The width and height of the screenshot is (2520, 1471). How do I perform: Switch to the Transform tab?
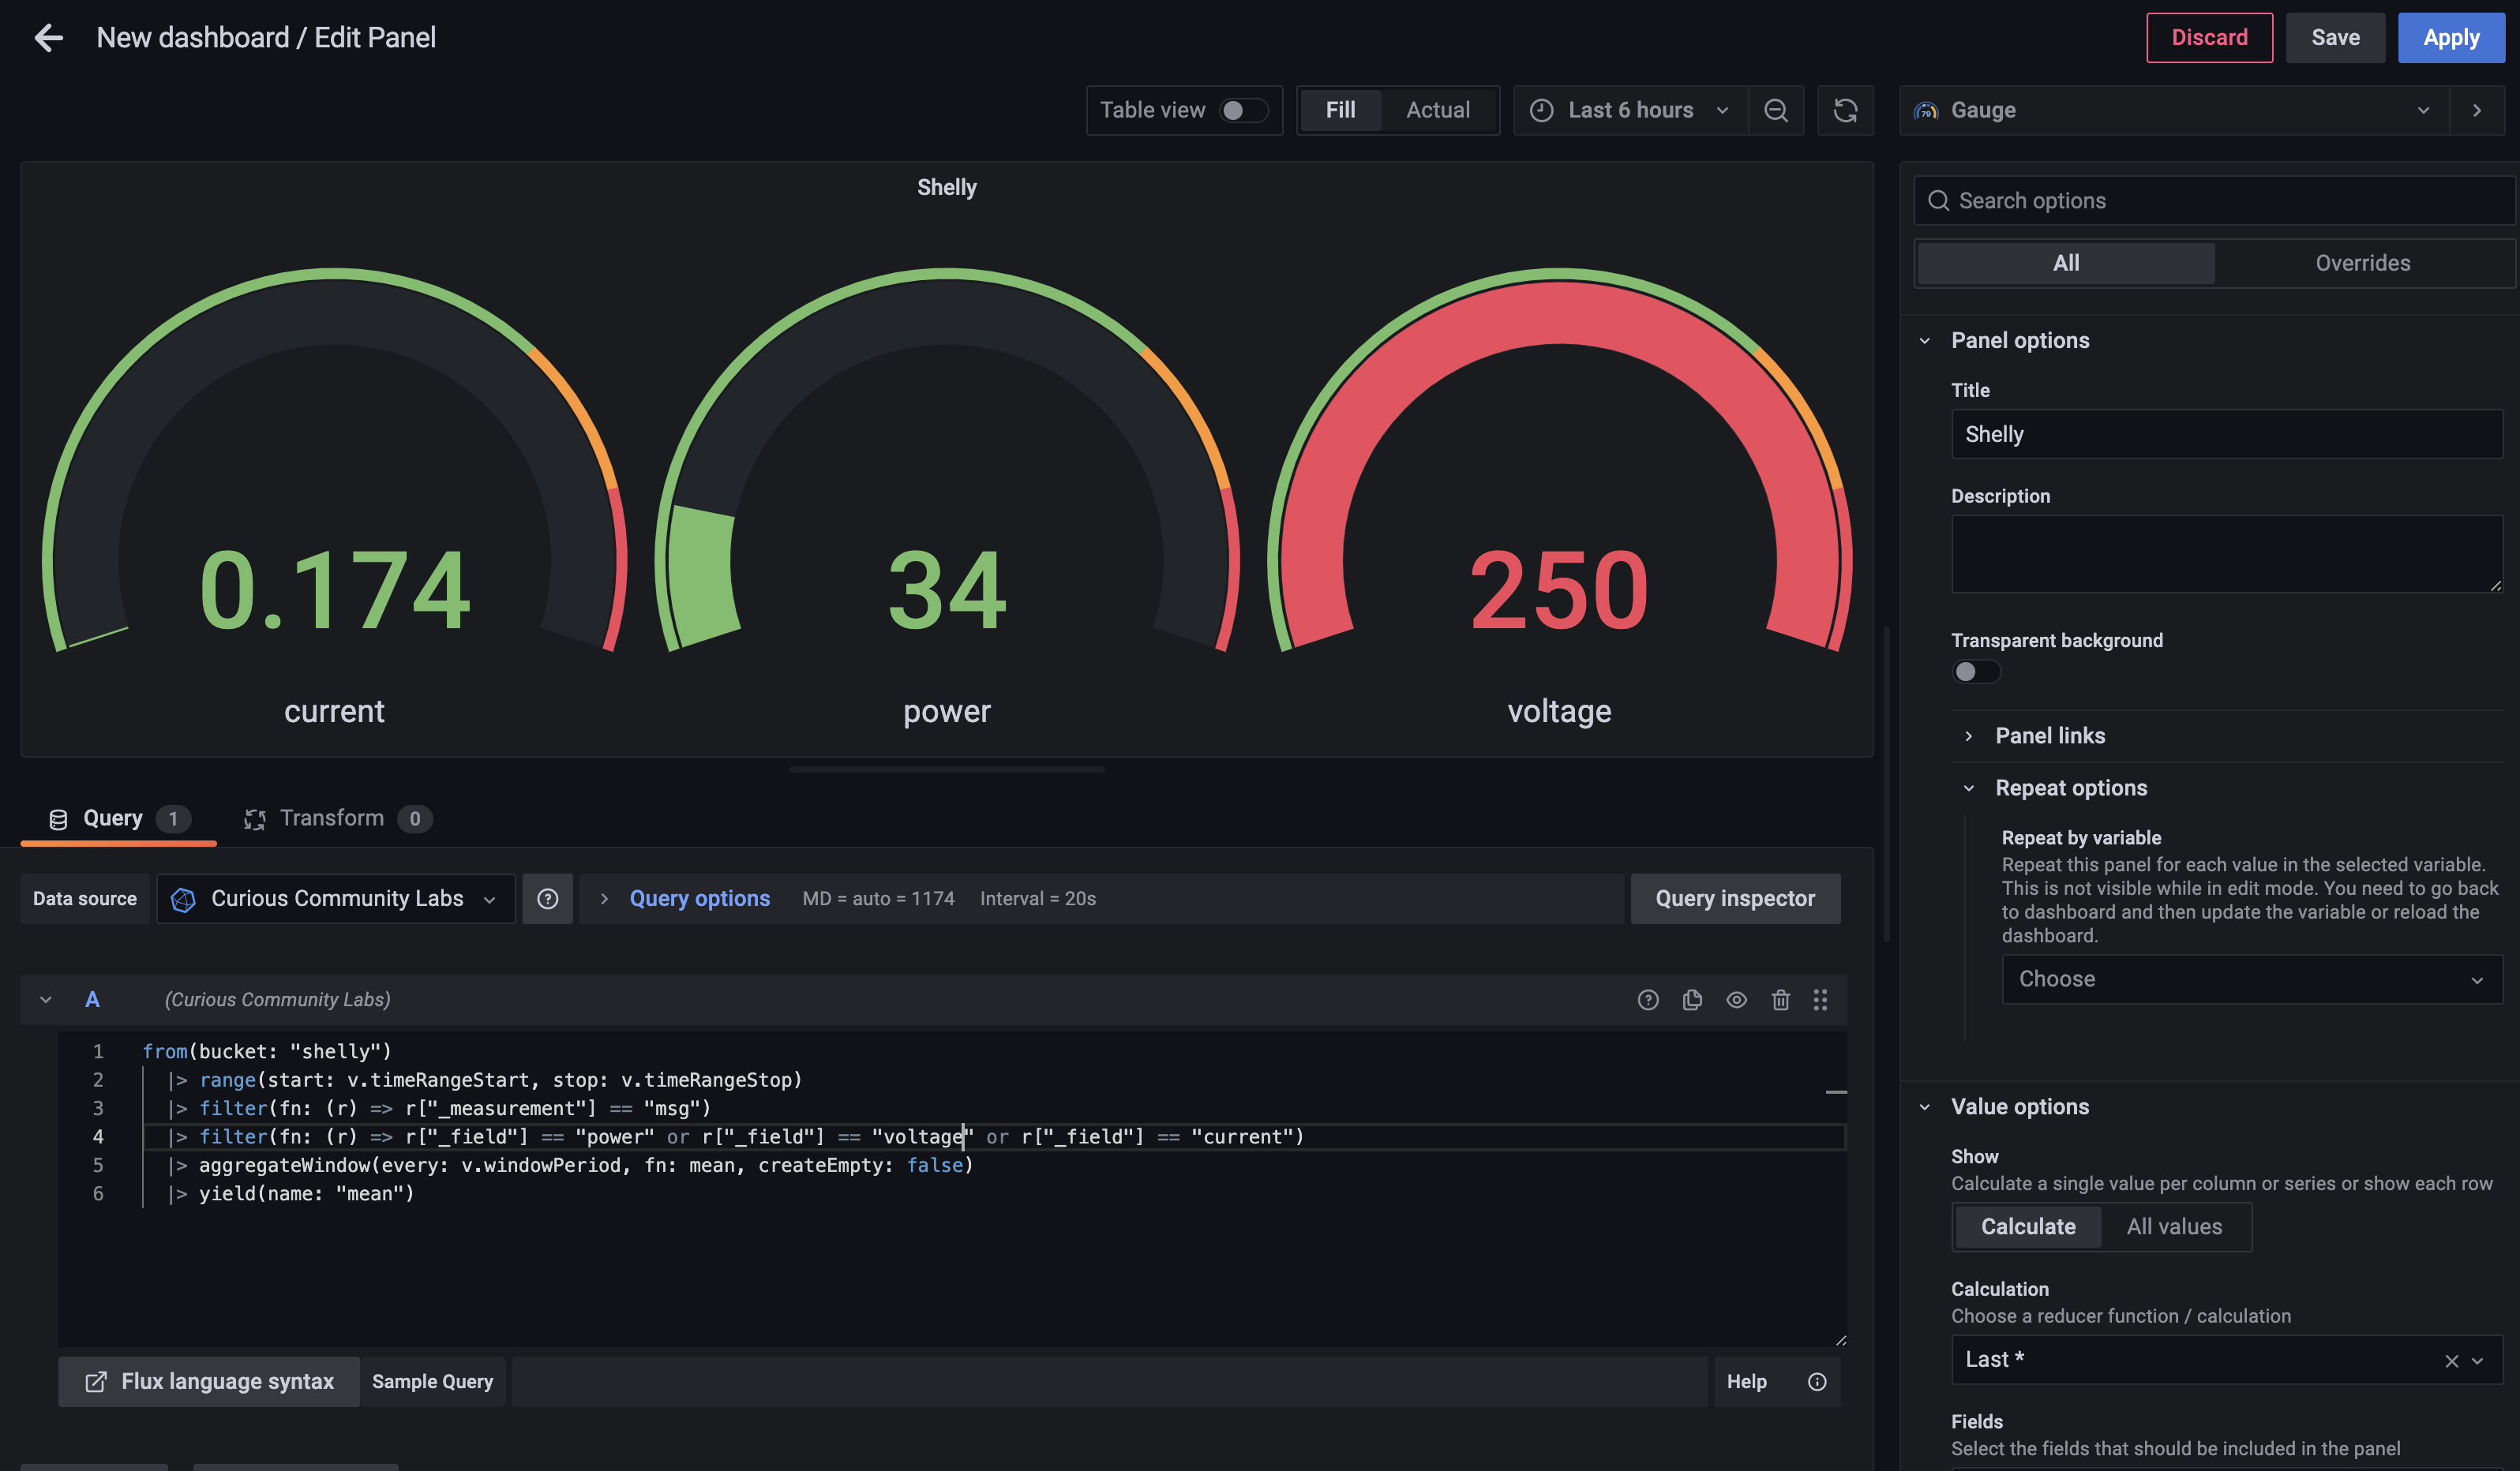(331, 818)
